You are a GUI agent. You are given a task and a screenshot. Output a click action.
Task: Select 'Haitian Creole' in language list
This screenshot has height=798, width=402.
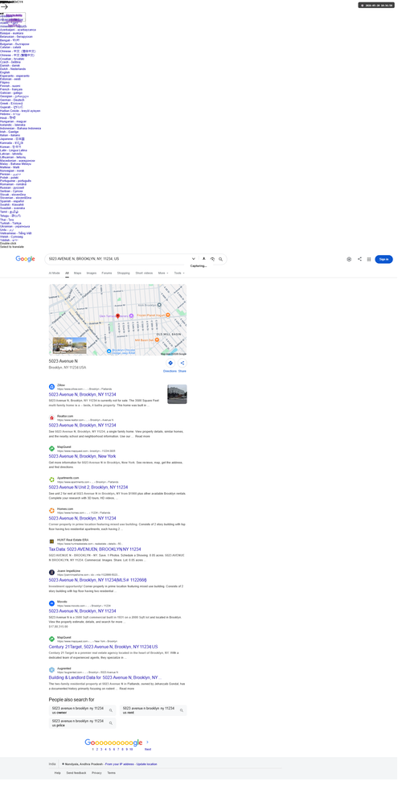tap(20, 111)
